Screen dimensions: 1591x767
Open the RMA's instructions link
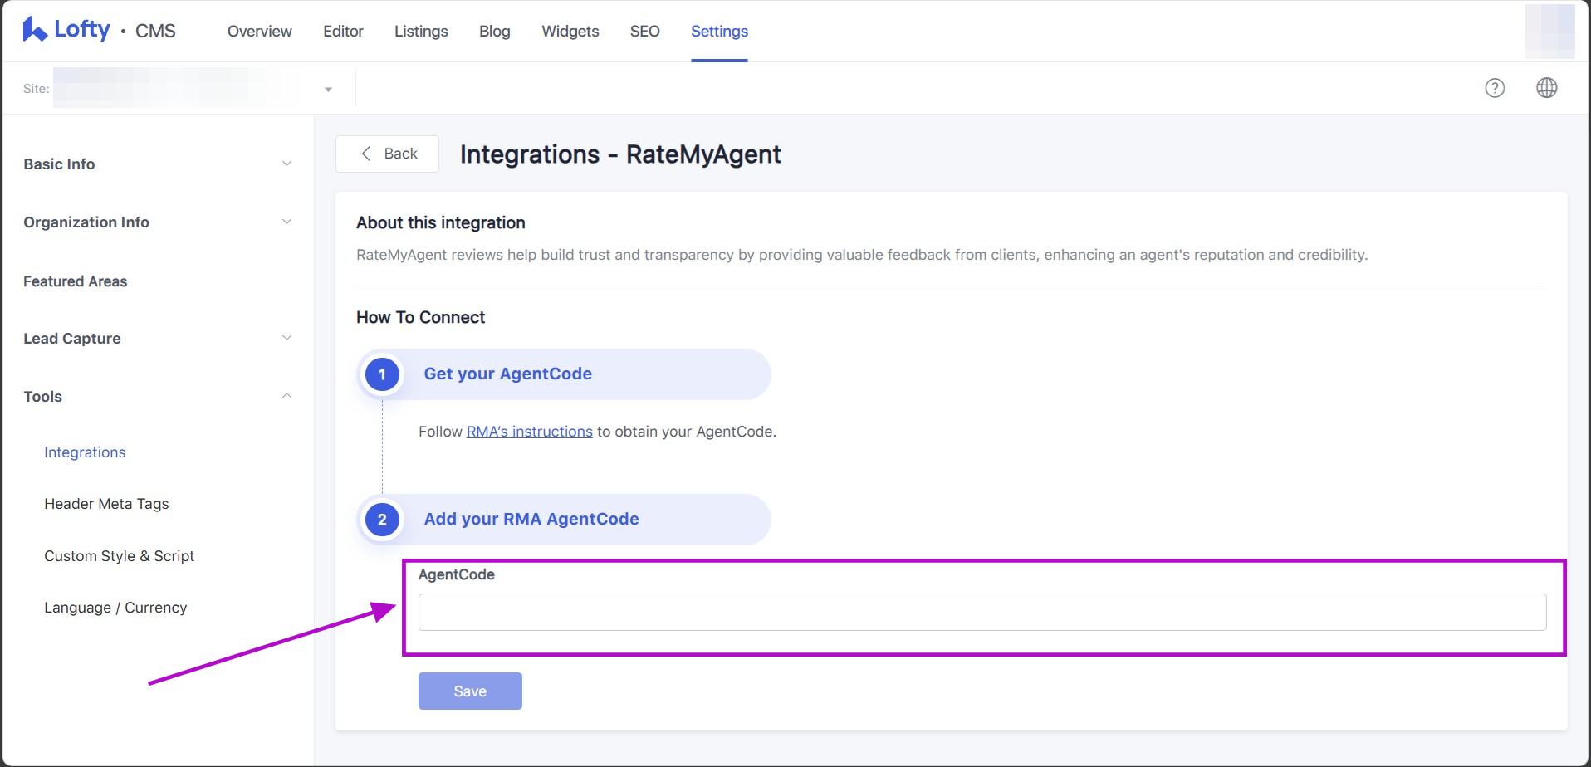[x=529, y=432]
